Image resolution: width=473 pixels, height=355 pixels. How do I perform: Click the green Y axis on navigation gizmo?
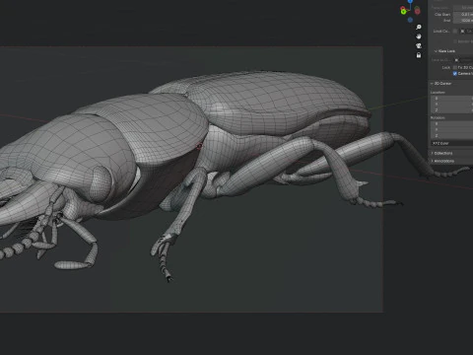(403, 12)
